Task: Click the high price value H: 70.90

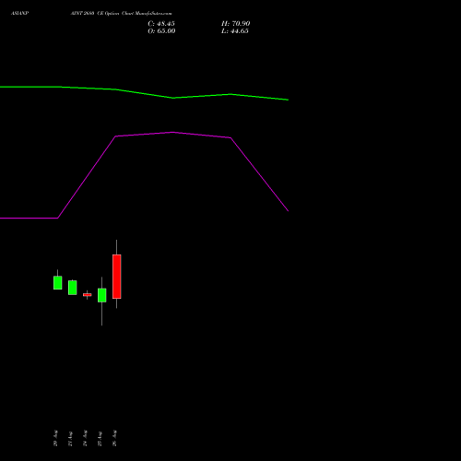Action: pyautogui.click(x=235, y=24)
